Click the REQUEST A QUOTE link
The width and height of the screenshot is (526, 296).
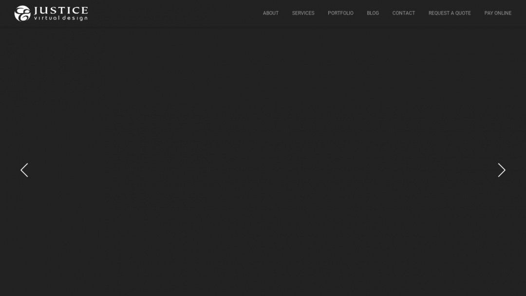450,13
